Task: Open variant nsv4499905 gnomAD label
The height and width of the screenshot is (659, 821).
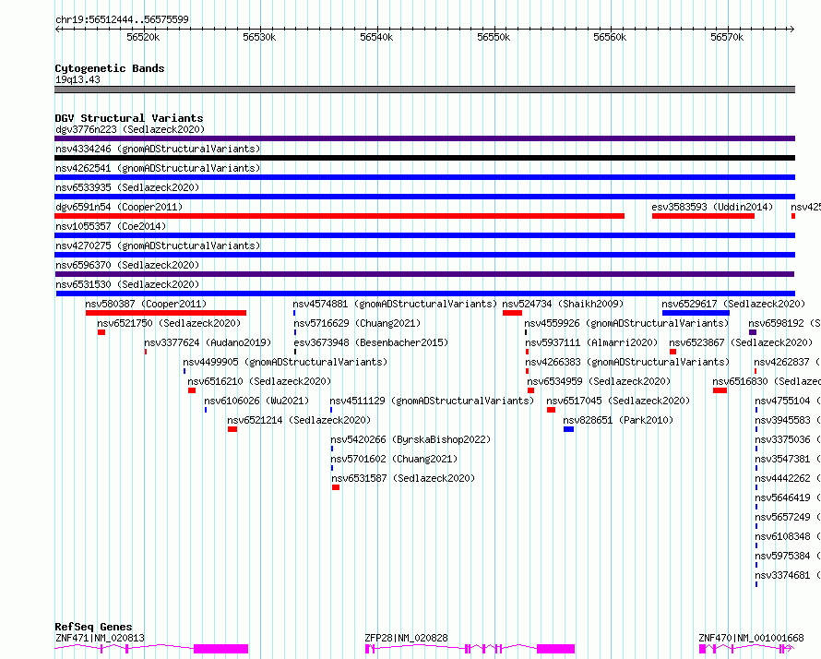Action: [x=285, y=362]
